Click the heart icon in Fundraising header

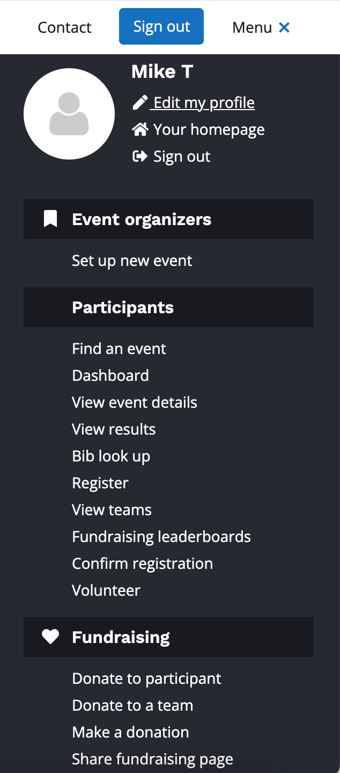[x=50, y=637]
